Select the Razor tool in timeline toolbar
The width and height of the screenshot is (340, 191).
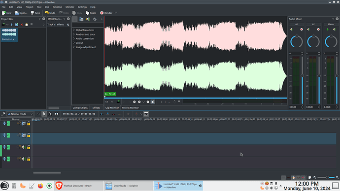pos(50,114)
